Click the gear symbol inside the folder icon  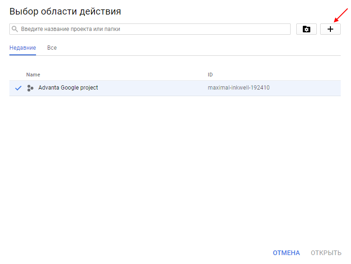click(307, 30)
